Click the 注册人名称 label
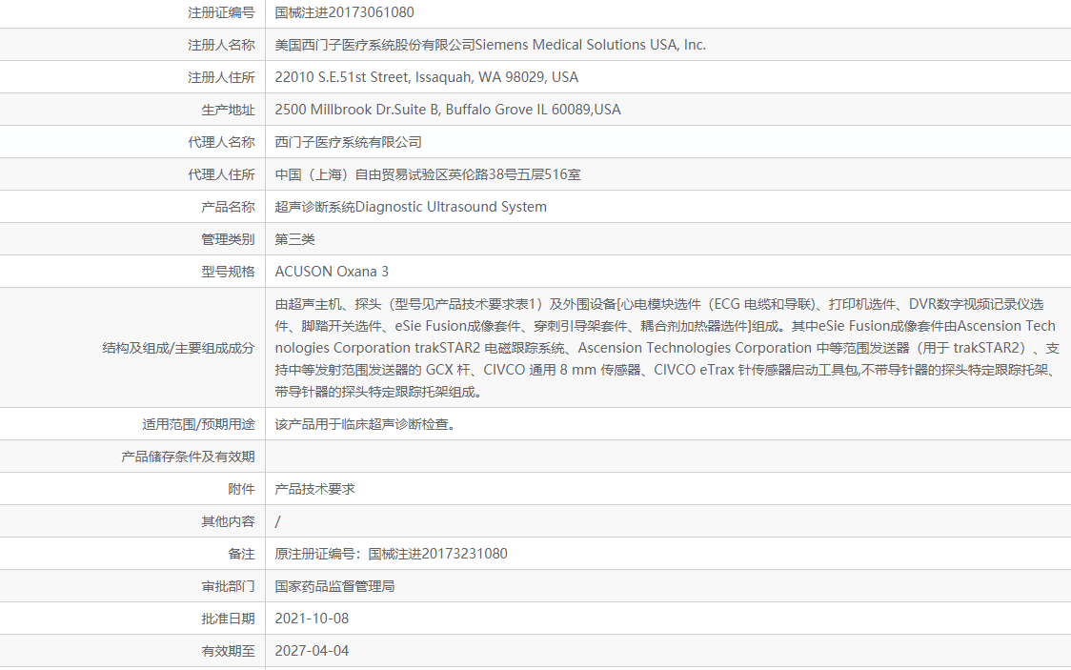 click(221, 45)
